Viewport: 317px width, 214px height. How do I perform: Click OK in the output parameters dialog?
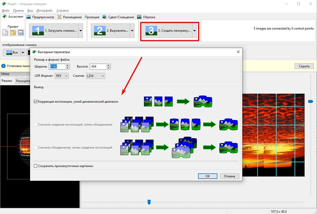click(207, 176)
